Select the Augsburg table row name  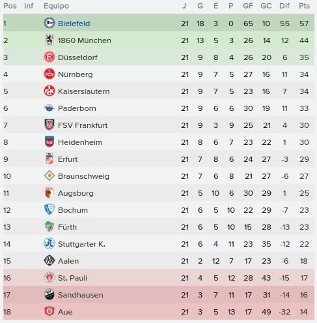coord(76,193)
